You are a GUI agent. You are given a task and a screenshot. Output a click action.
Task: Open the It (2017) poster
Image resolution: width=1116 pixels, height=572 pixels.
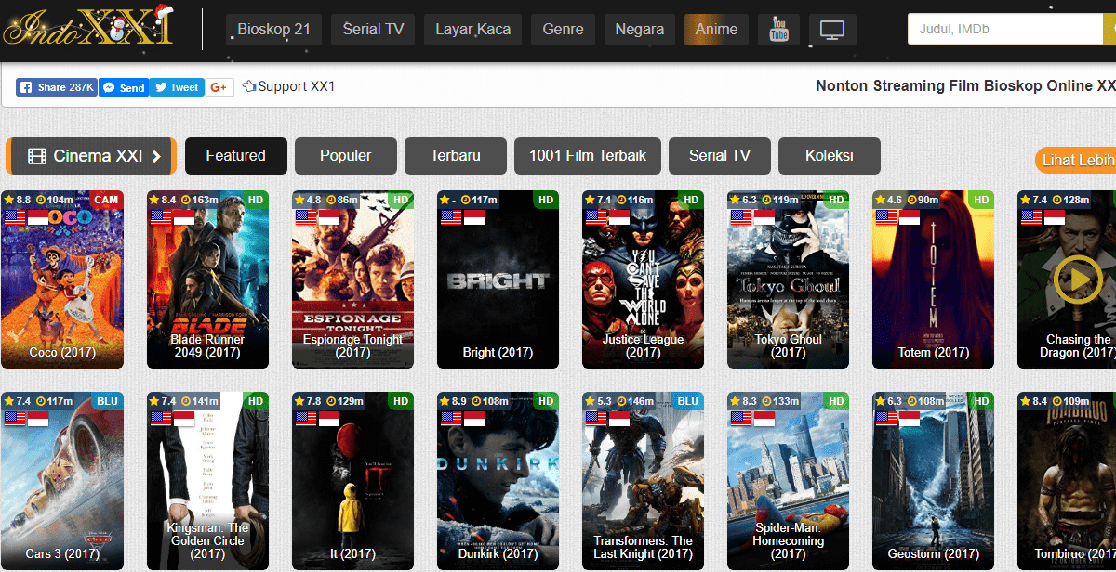tap(352, 482)
